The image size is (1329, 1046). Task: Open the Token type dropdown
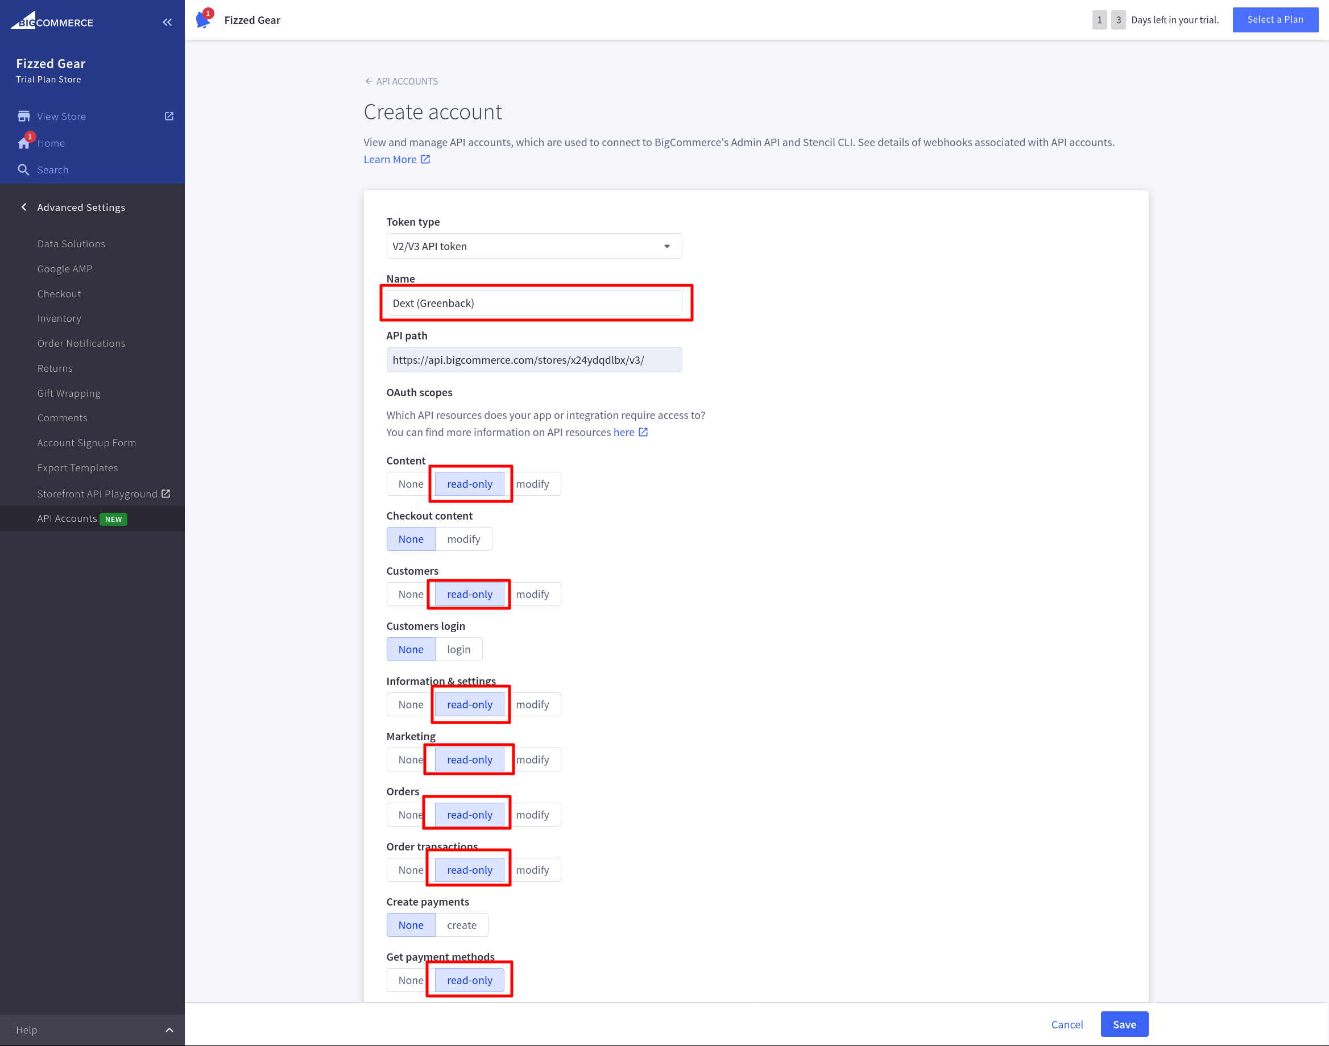tap(533, 246)
